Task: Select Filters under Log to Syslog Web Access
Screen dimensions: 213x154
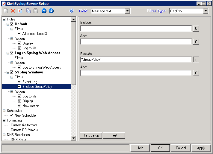Action: 19,58
